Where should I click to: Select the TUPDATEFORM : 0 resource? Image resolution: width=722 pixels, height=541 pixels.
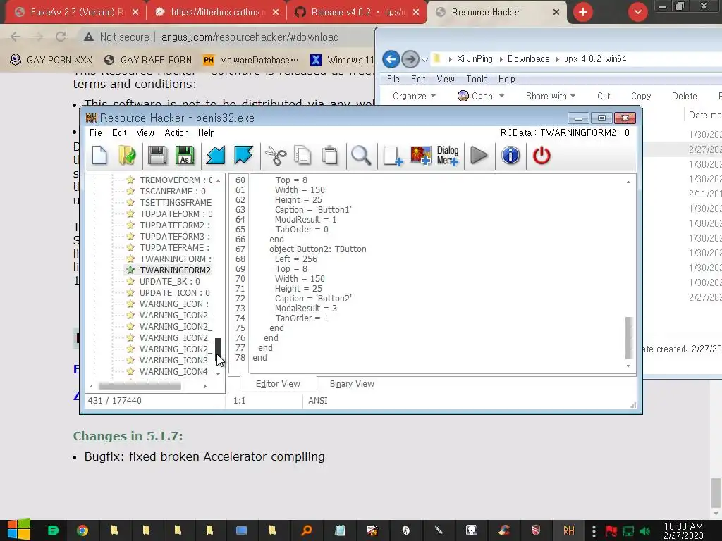(176, 214)
